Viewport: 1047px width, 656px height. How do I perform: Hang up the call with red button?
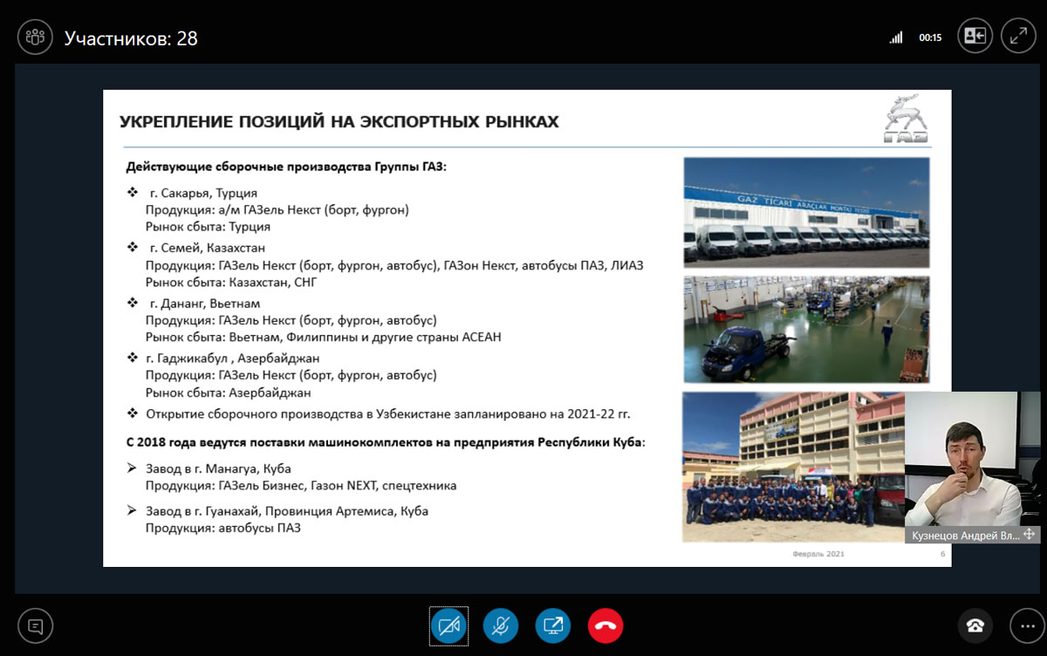click(606, 625)
